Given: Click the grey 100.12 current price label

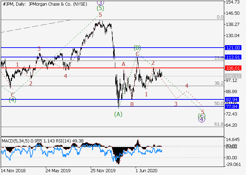Looking at the screenshot, I should point(233,76).
